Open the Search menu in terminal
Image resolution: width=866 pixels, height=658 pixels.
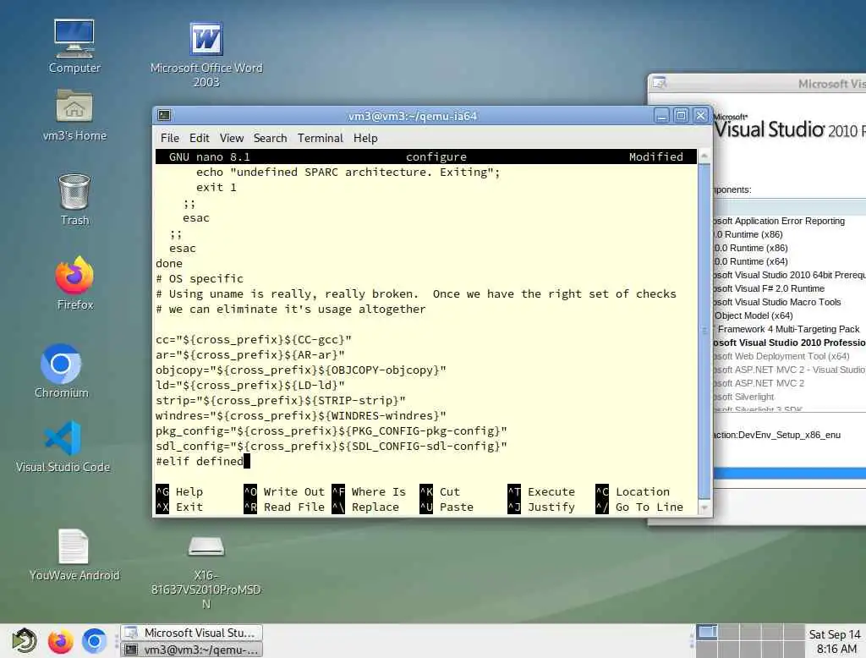(x=270, y=138)
